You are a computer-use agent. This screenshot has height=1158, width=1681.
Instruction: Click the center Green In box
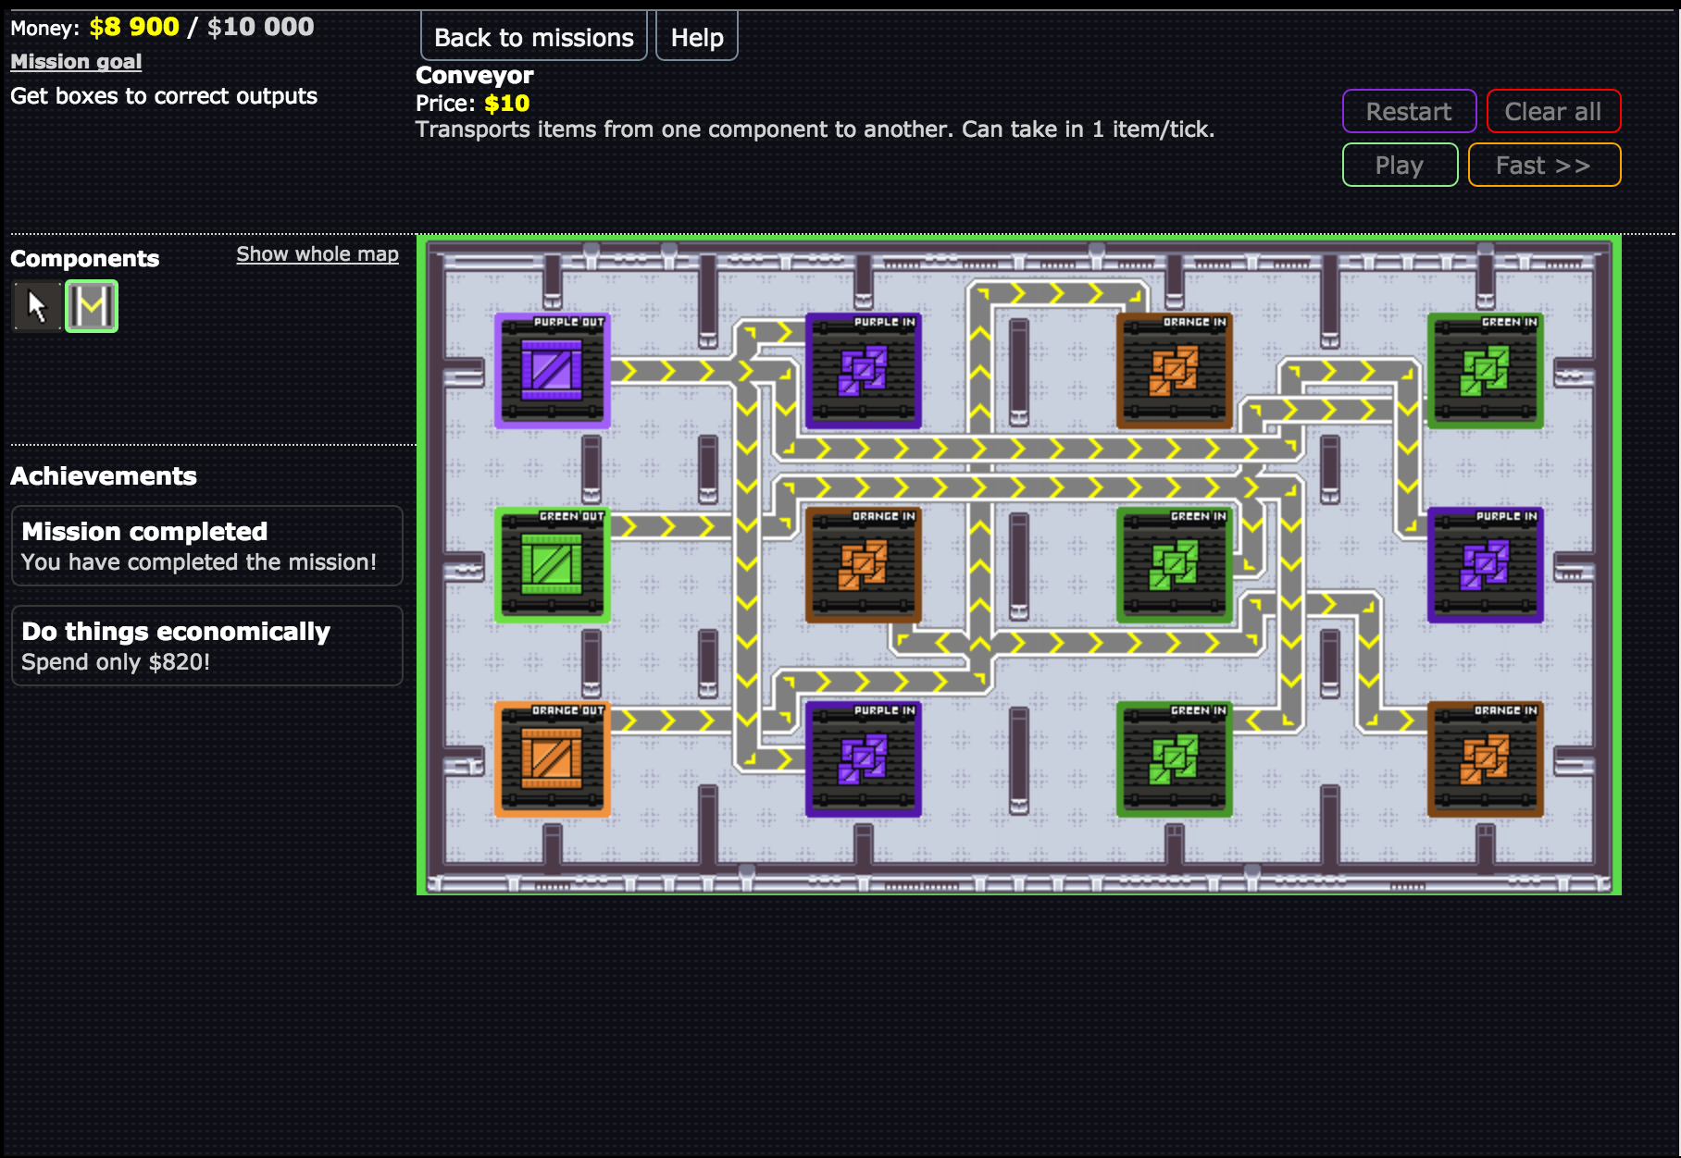pyautogui.click(x=1174, y=564)
